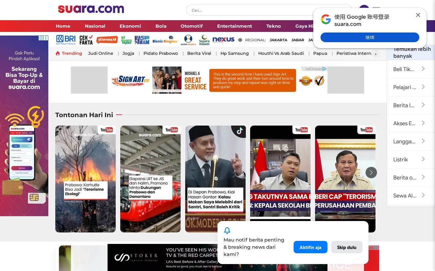Image resolution: width=435 pixels, height=271 pixels.
Task: Expand the 'Beli Tik...' row chevron
Action: click(x=423, y=69)
